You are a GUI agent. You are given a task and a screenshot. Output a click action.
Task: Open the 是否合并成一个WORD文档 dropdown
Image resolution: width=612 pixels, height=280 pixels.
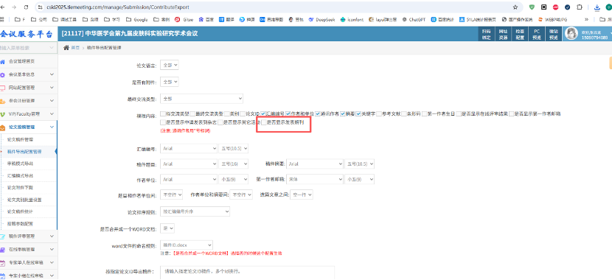pos(167,228)
